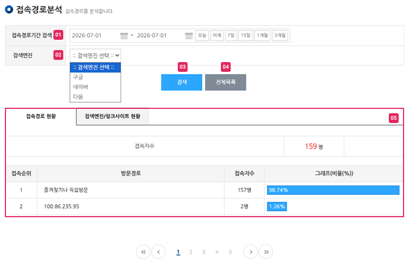The image size is (409, 270).
Task: Click the gray 전체목록 button
Action: point(226,82)
